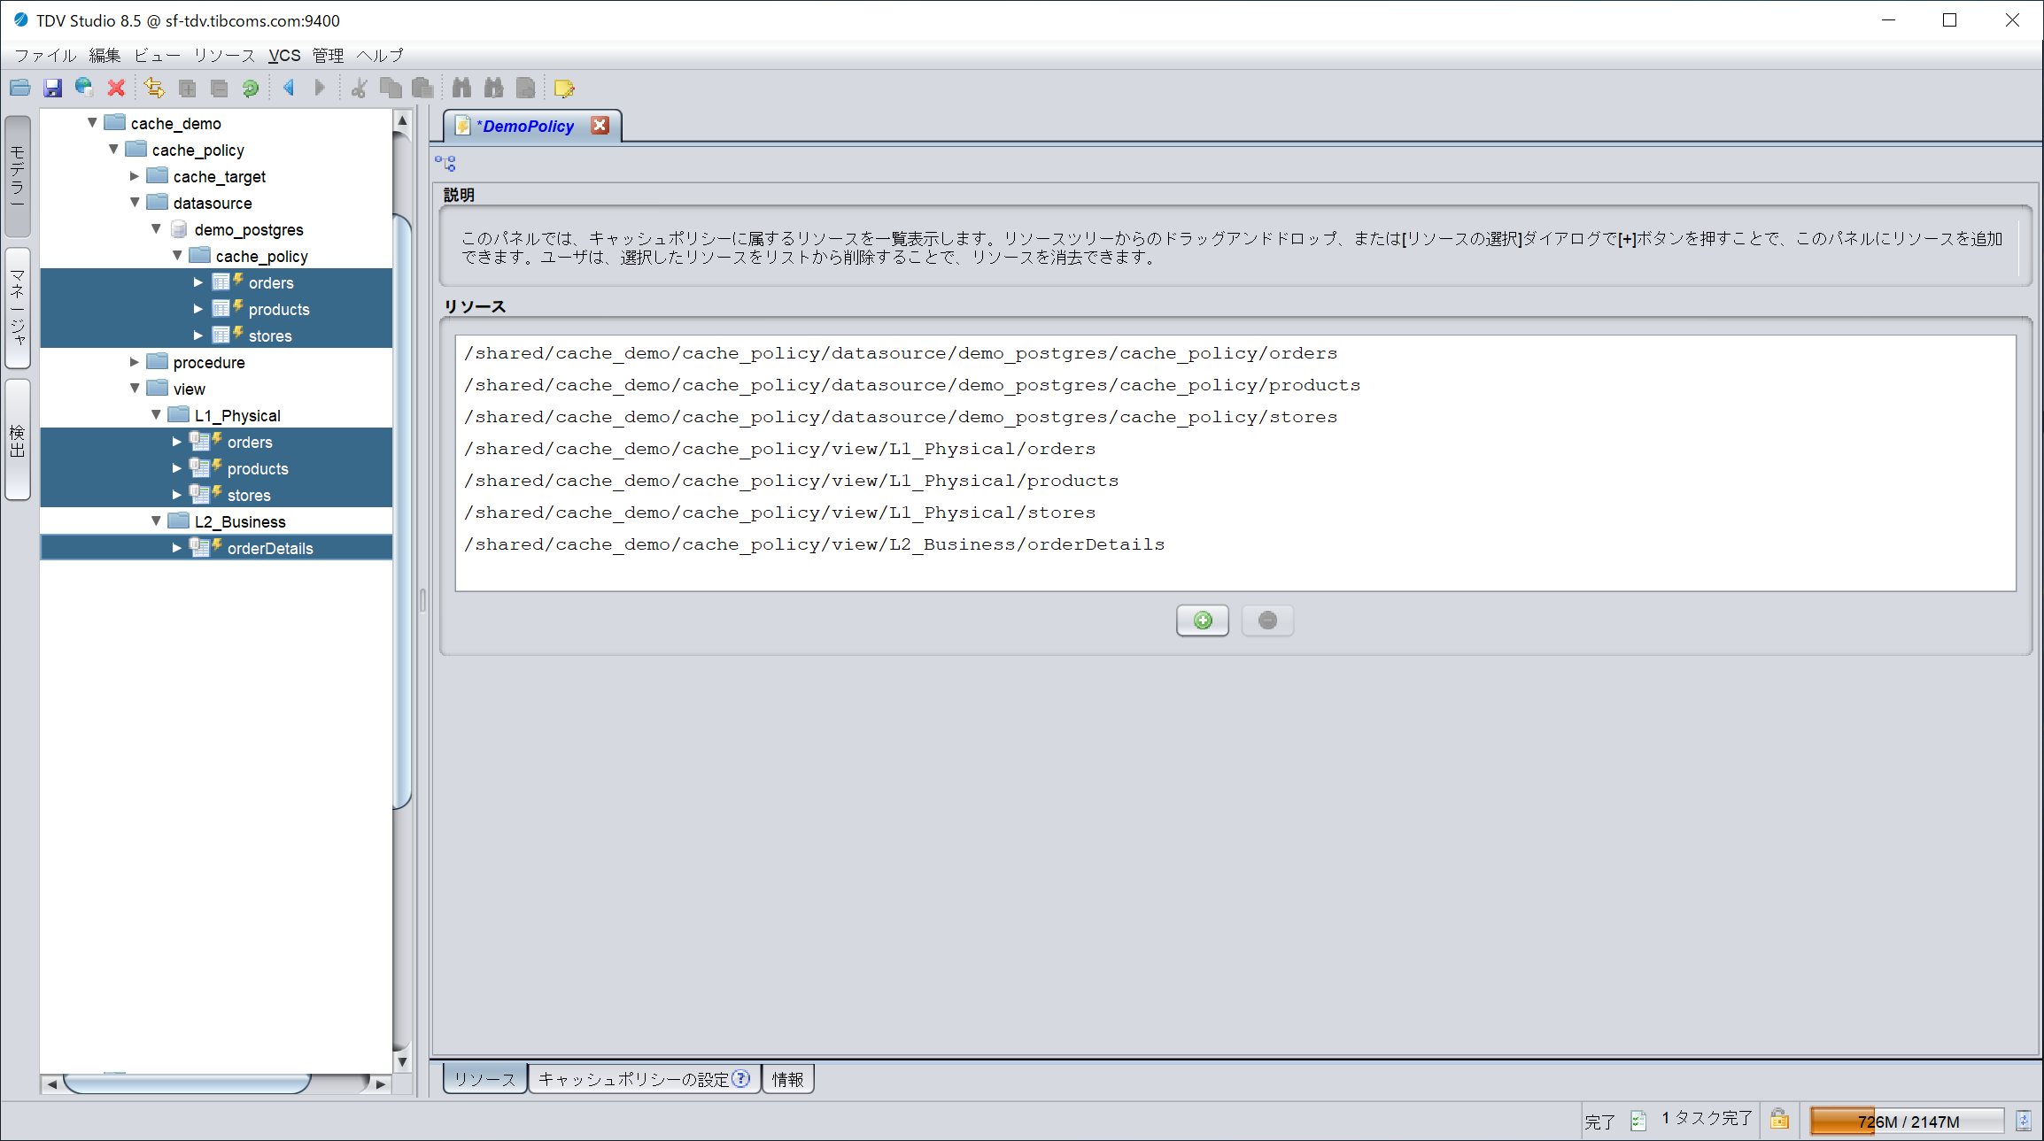Collapse the top-level cache_policy folder
Viewport: 2044px width, 1141px height.
pyautogui.click(x=113, y=150)
